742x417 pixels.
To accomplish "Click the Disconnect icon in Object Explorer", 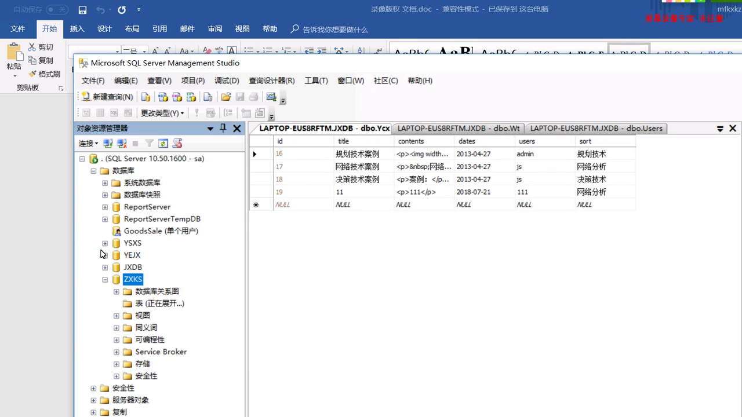I will 122,143.
